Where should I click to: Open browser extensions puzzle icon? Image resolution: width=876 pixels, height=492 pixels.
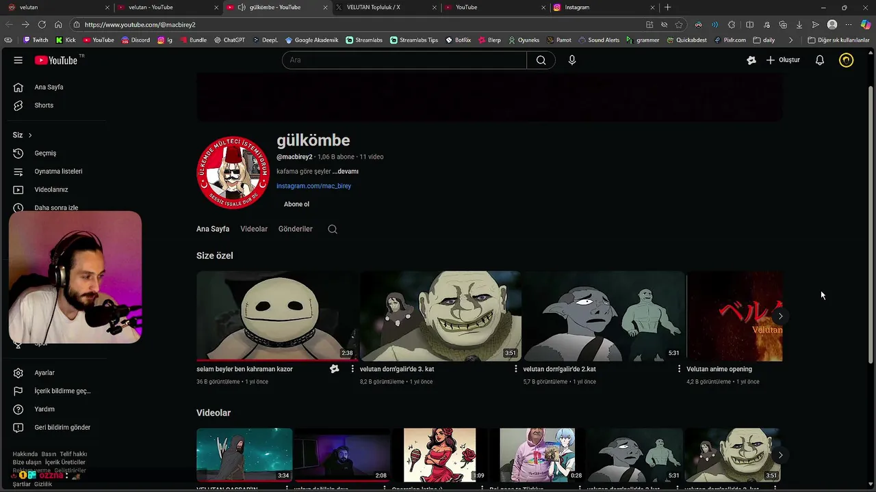(x=732, y=25)
